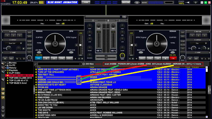Expand Playlists folder in the tree
This screenshot has height=119, width=212.
pyautogui.click(x=6, y=70)
